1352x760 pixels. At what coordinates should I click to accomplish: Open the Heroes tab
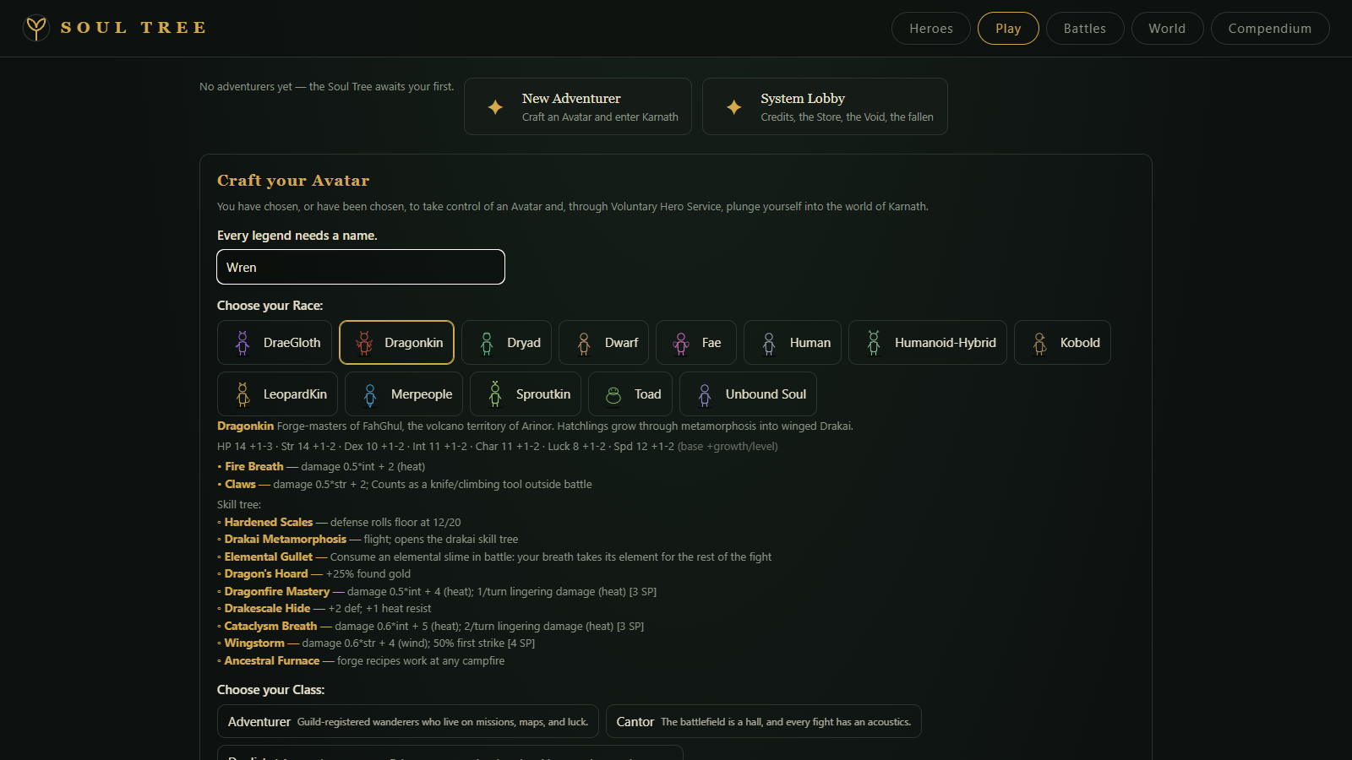tap(931, 29)
